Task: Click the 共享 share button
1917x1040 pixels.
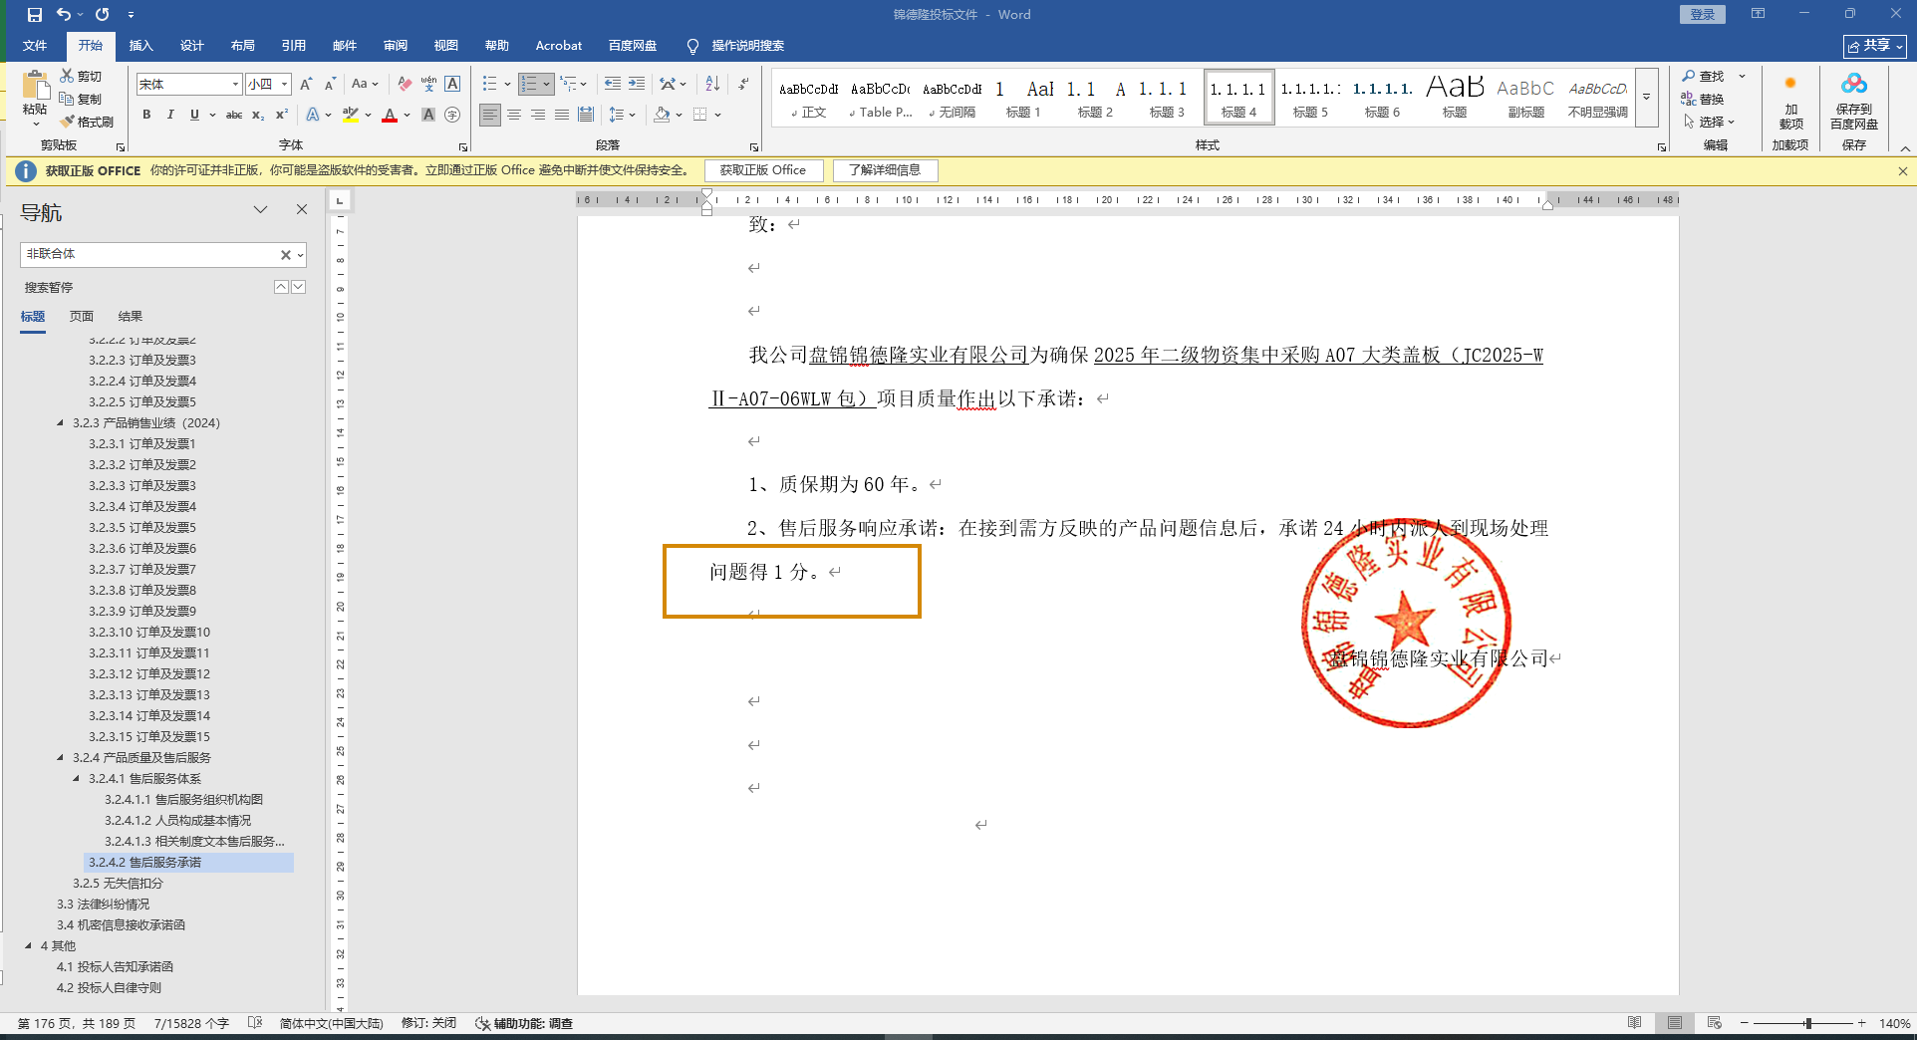Action: tap(1875, 46)
